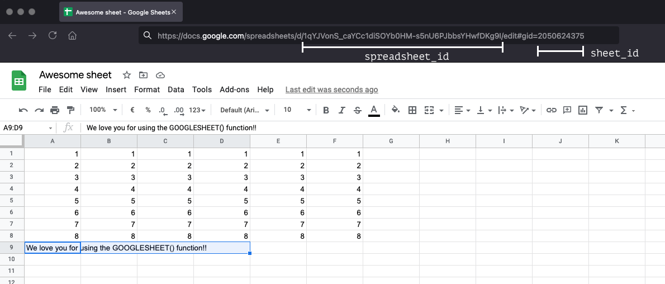Reload the page with refresh icon
Screen dimensions: 665x284
tap(53, 35)
